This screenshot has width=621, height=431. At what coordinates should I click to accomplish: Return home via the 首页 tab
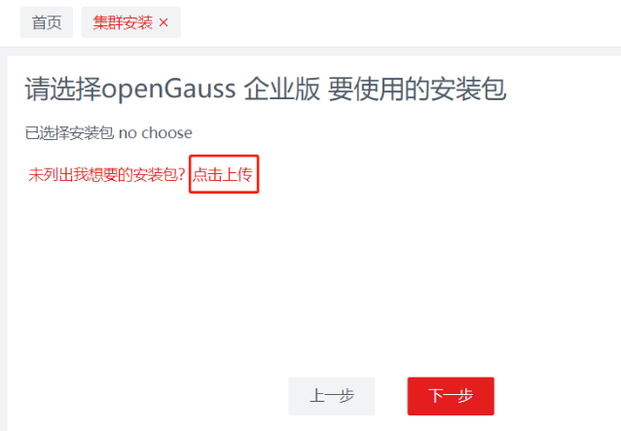point(47,22)
